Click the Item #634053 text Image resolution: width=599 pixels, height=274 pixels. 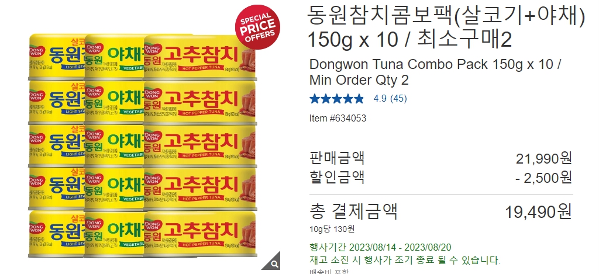coord(338,118)
